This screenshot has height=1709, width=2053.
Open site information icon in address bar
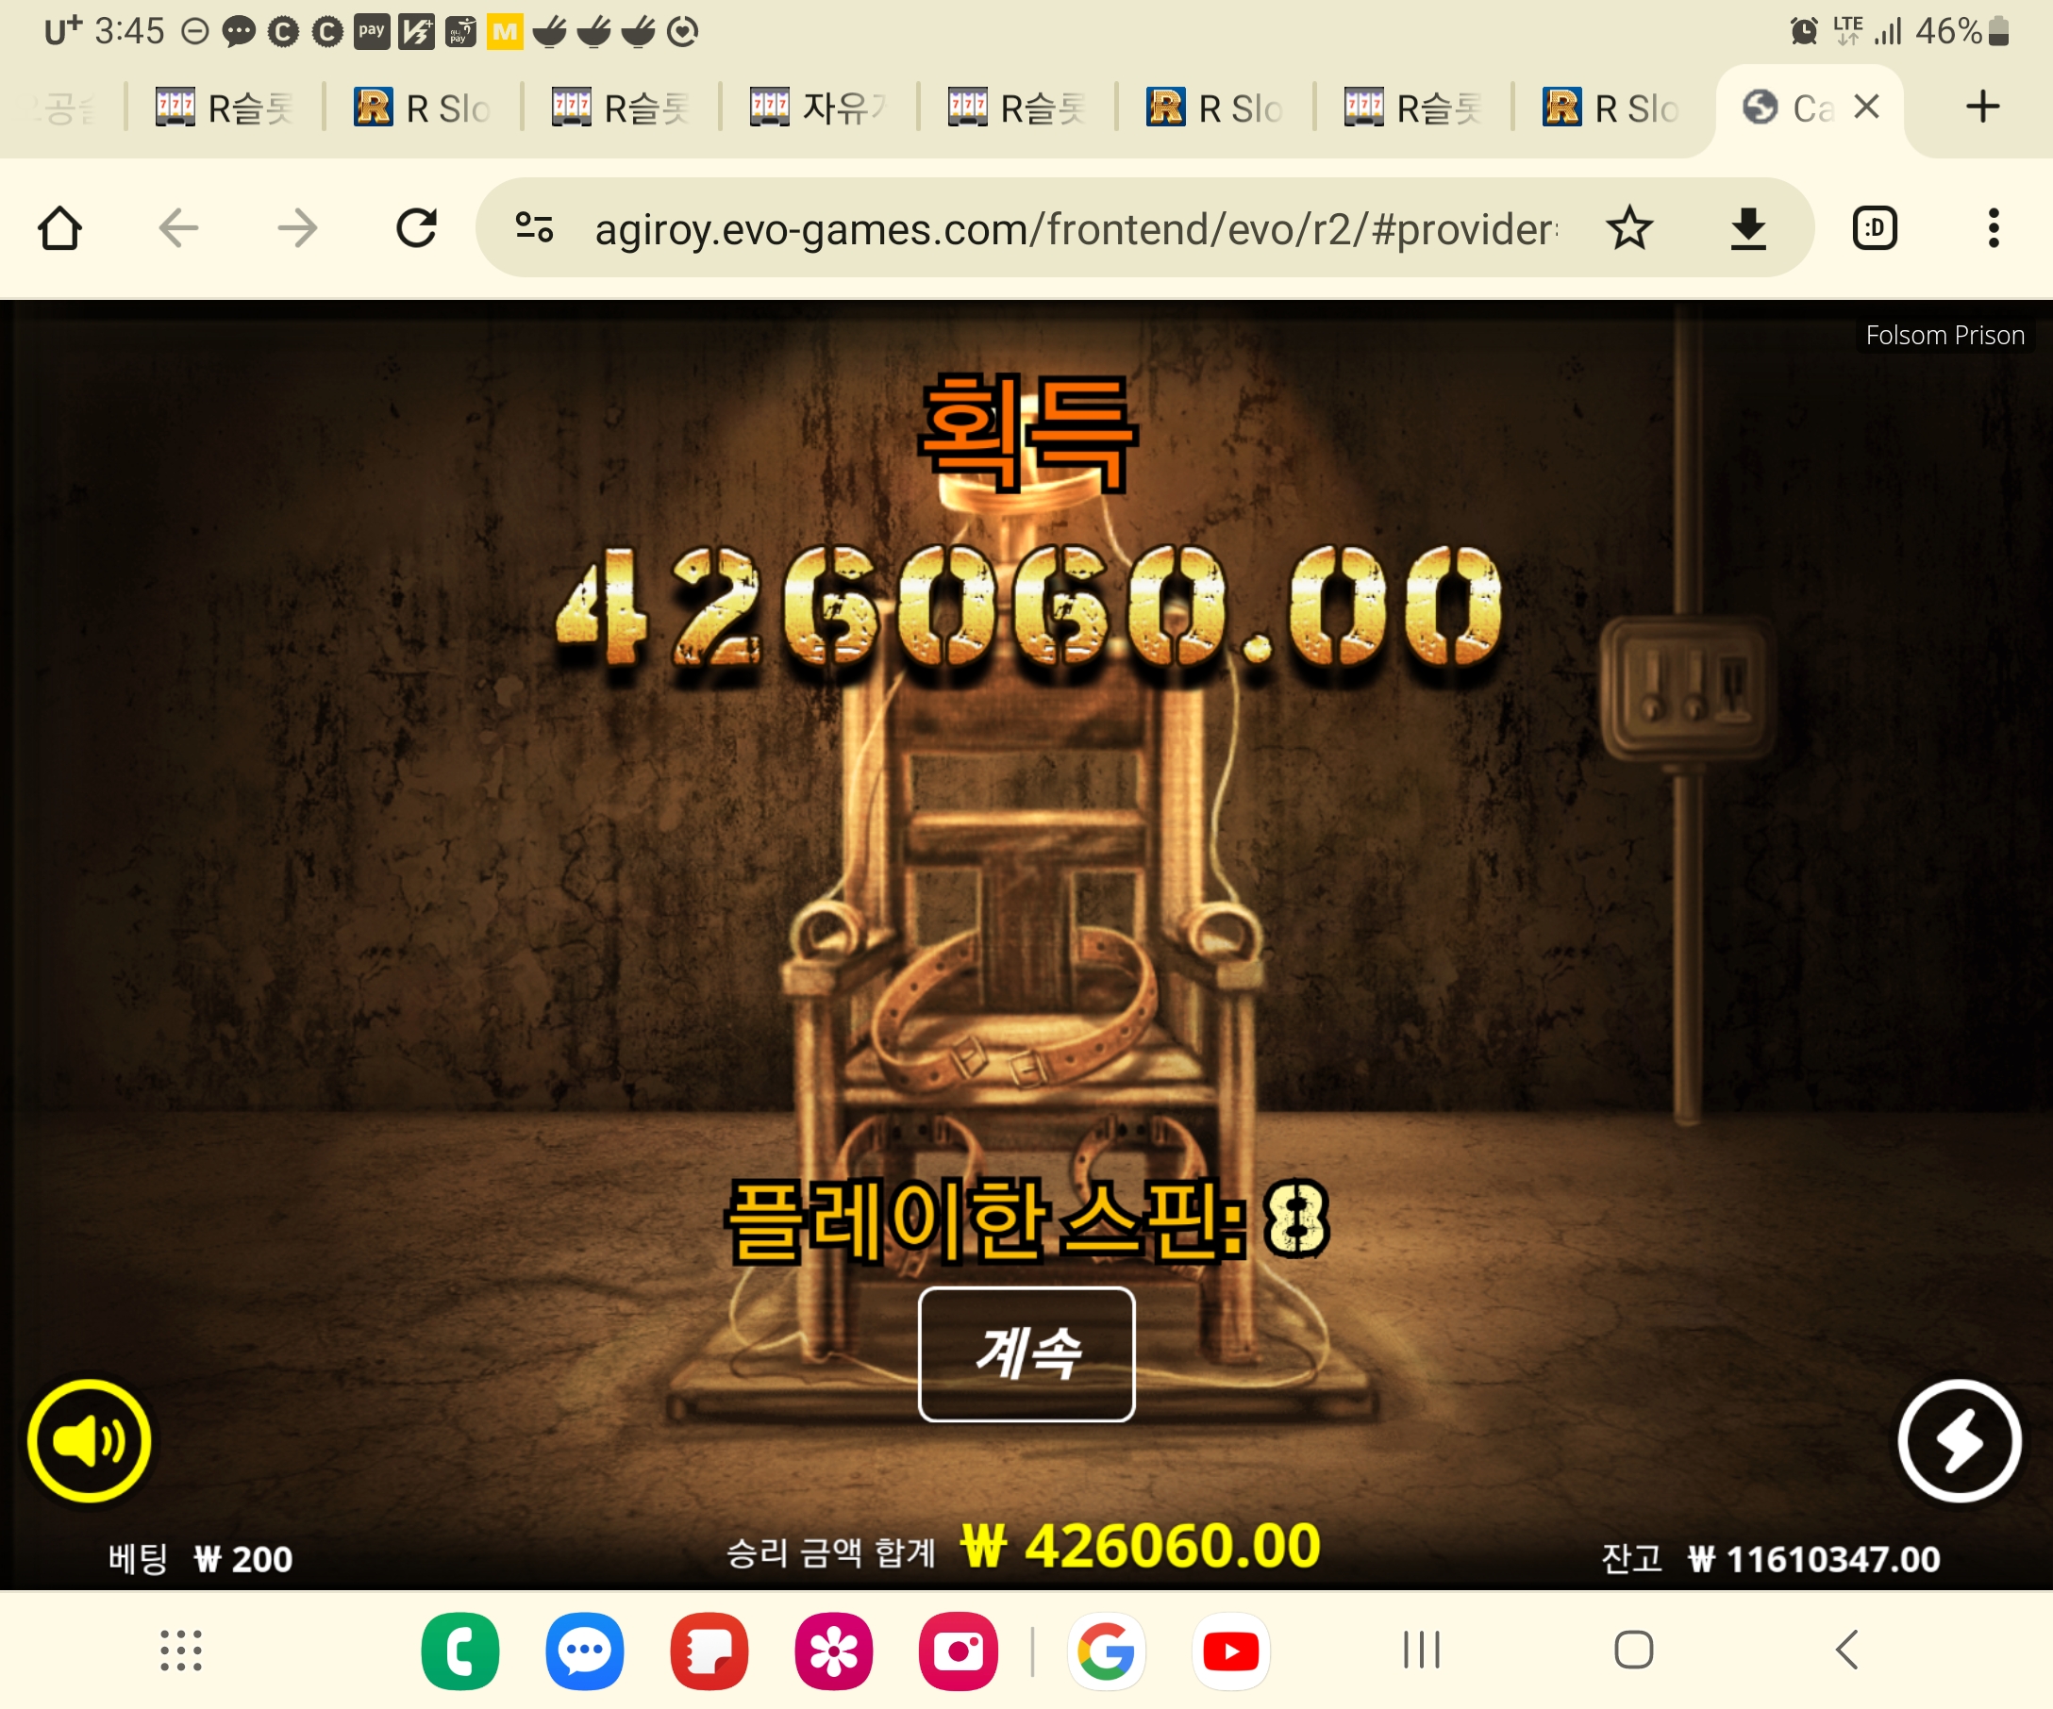535,228
